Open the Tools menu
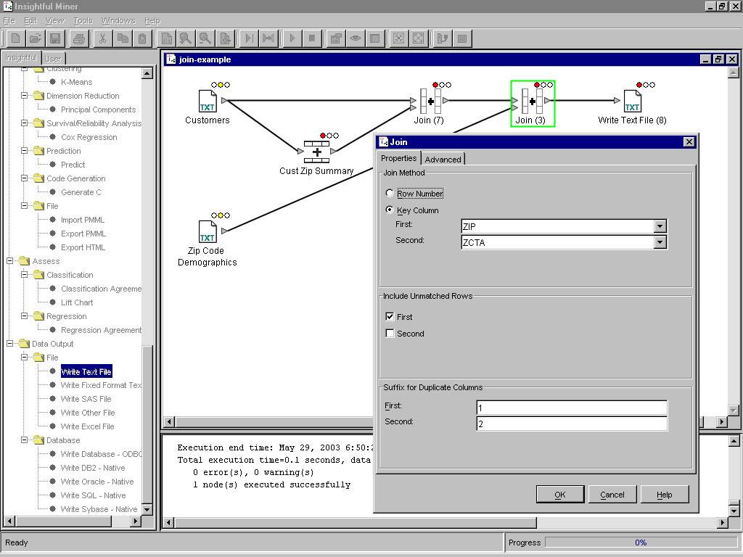The image size is (743, 557). tap(83, 21)
